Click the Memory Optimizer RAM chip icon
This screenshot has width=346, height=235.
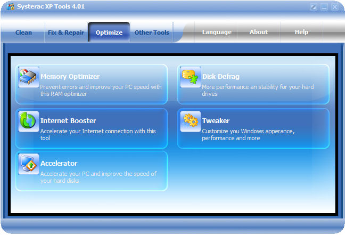click(x=29, y=77)
